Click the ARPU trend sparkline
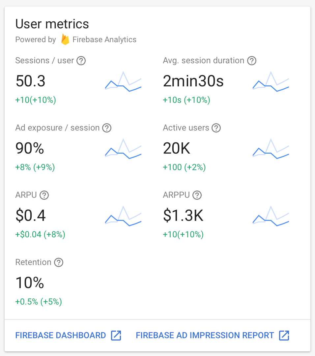This screenshot has height=356, width=315. (123, 216)
